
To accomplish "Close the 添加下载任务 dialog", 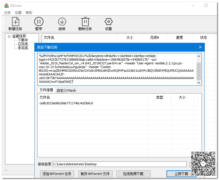I will 200,47.
